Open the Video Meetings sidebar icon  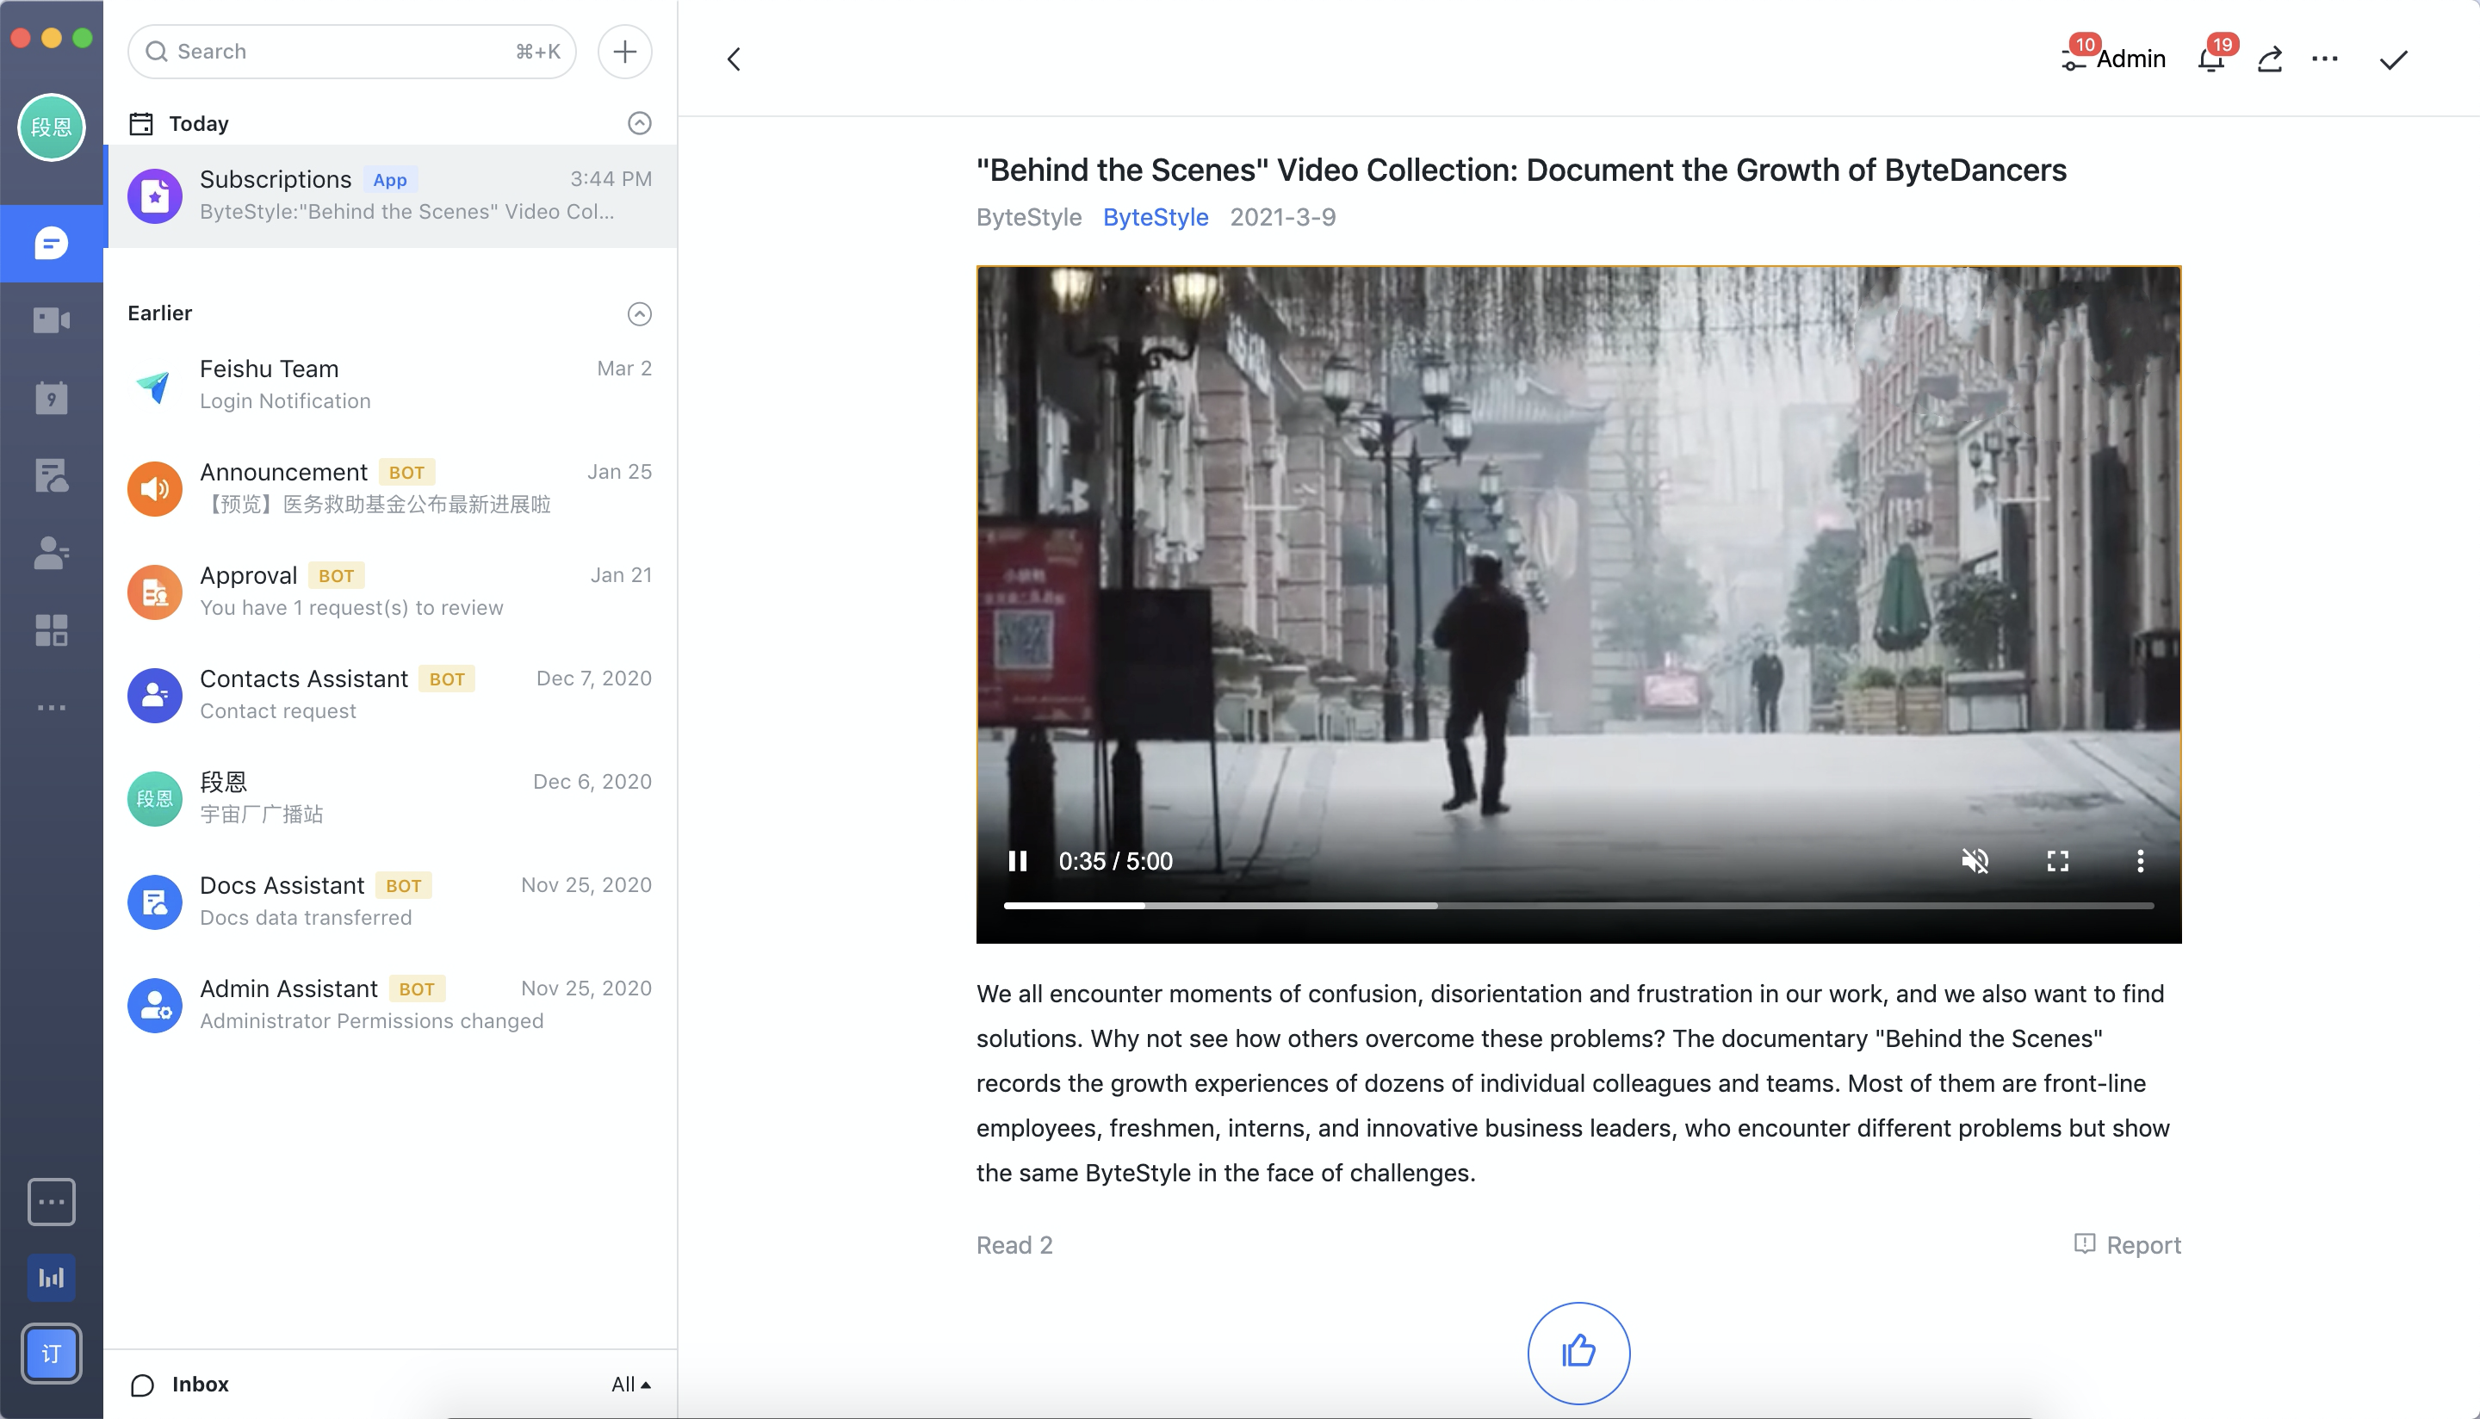tap(51, 319)
